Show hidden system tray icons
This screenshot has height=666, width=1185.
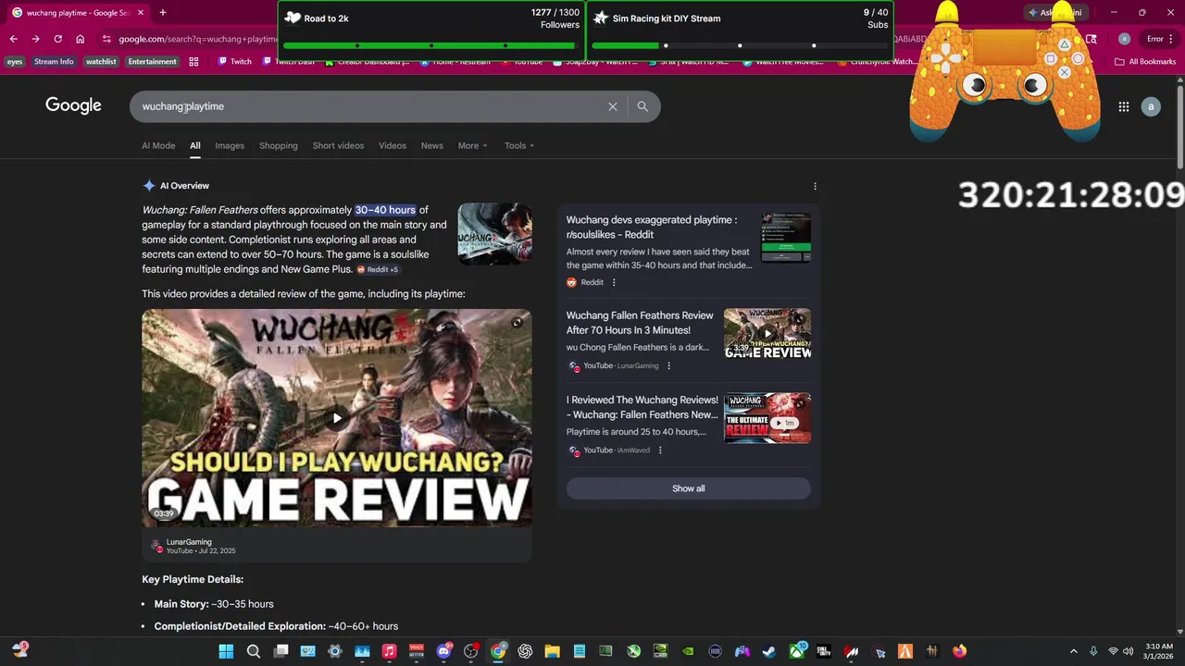(x=1073, y=651)
